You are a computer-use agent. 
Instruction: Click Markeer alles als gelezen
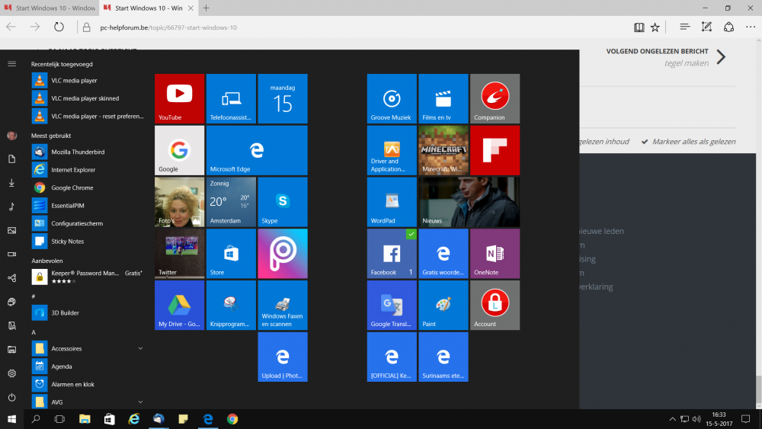click(x=692, y=142)
